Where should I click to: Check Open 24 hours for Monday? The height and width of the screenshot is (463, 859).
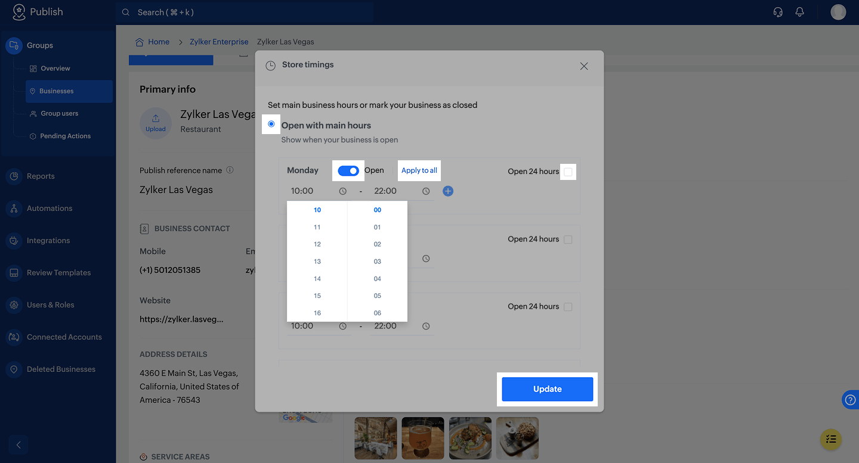(x=568, y=172)
